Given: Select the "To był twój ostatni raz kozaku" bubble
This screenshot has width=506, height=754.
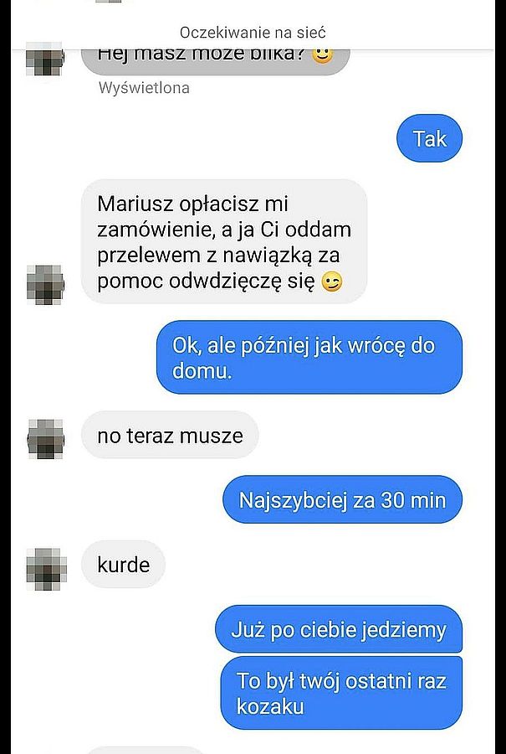Looking at the screenshot, I should [341, 693].
